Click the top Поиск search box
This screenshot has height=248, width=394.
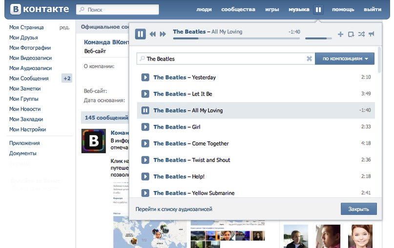coord(118,10)
